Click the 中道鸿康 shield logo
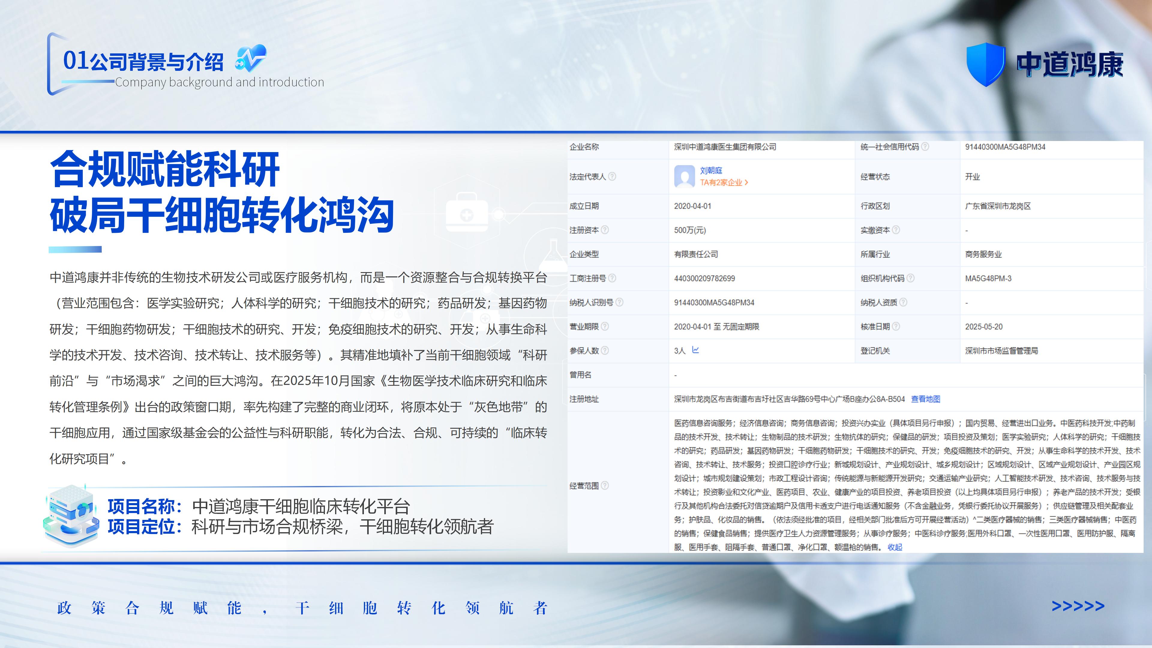This screenshot has height=648, width=1152. click(985, 64)
